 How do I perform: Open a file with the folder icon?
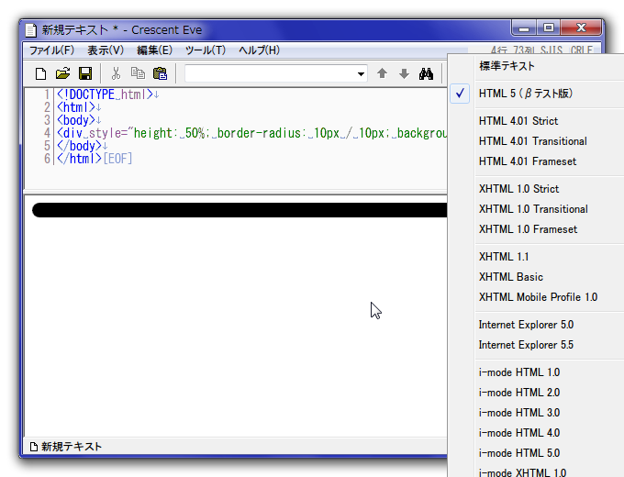(63, 73)
